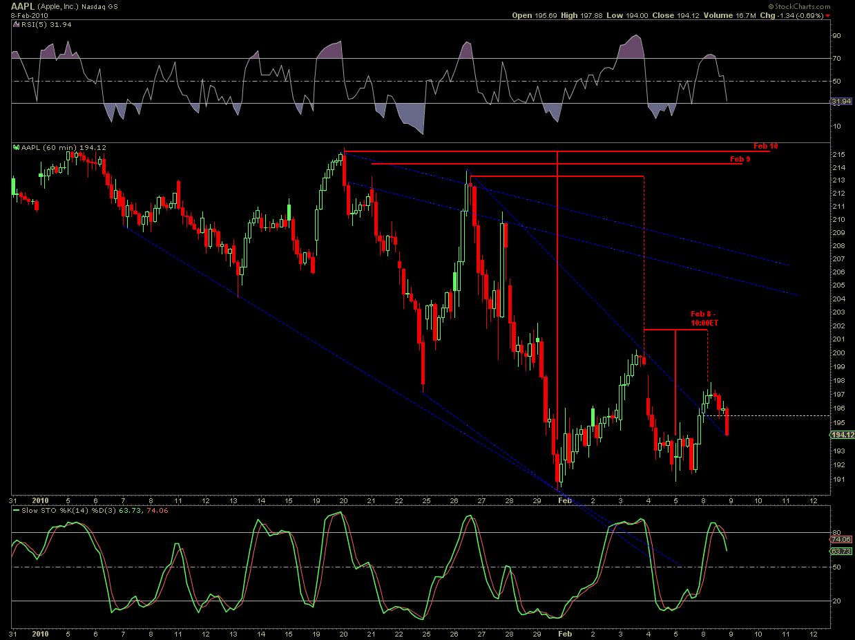Image resolution: width=855 pixels, height=640 pixels.
Task: Click the 80 level on the stochastic axis
Action: pos(836,533)
